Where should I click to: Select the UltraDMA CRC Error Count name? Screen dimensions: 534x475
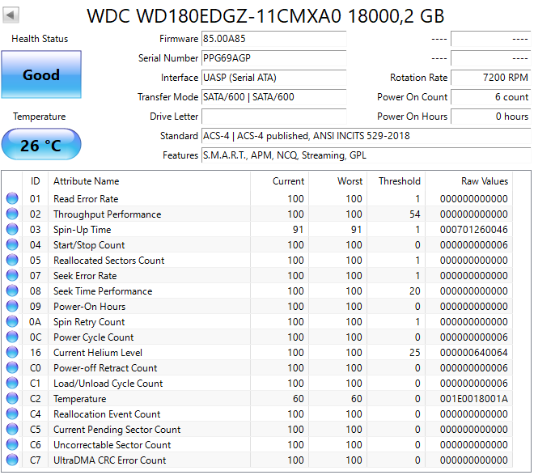pos(110,460)
